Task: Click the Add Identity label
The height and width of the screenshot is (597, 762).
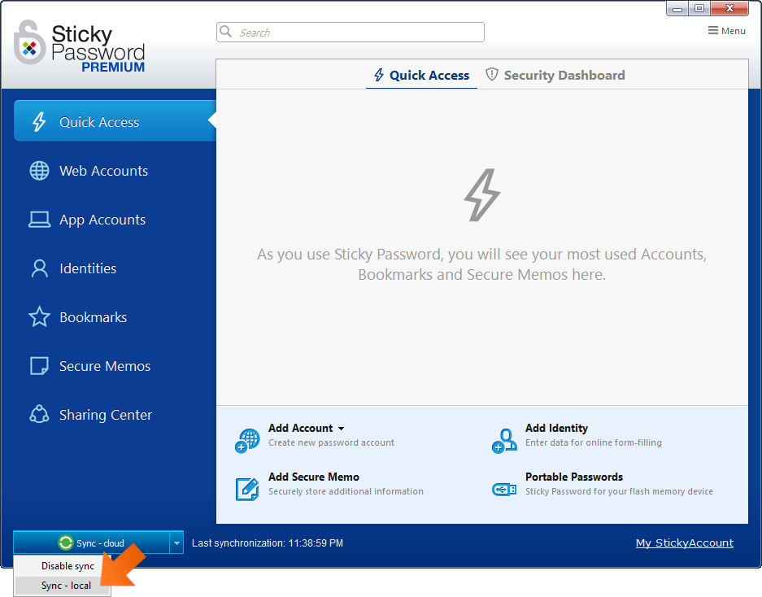Action: [556, 428]
